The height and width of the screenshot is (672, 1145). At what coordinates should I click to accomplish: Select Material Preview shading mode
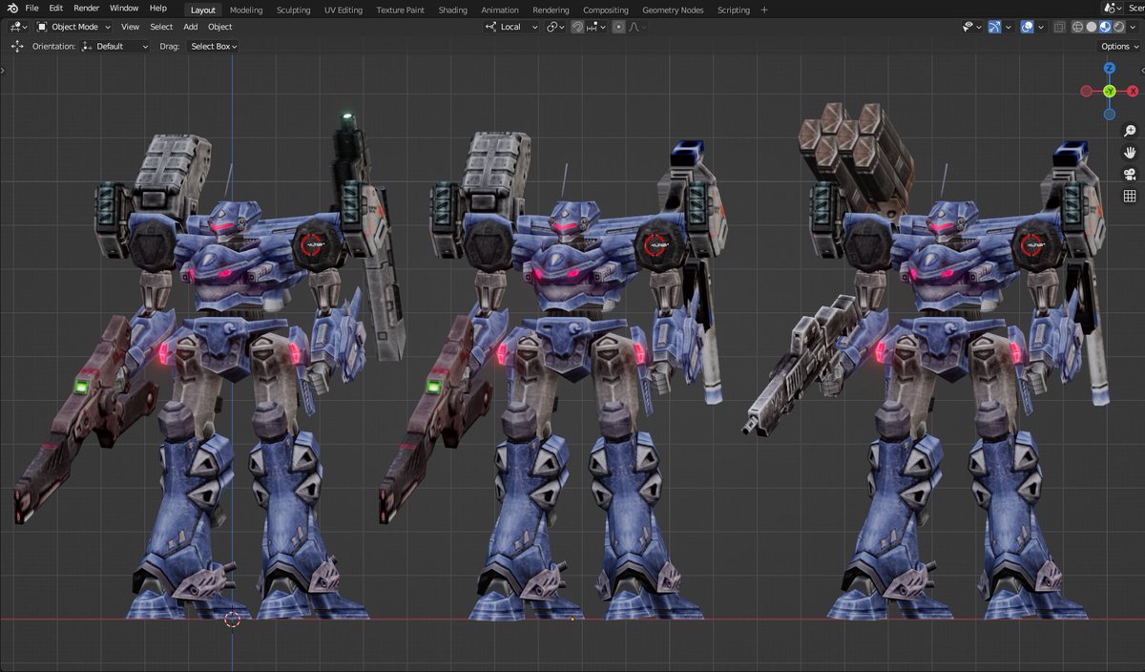click(1105, 26)
